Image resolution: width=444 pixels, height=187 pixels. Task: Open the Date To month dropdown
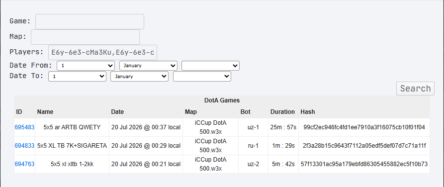pos(139,77)
